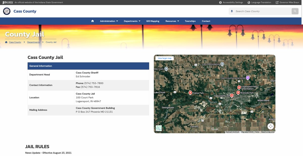Click the Cass County breadcrumb link
303x156 pixels.
(x=15, y=42)
